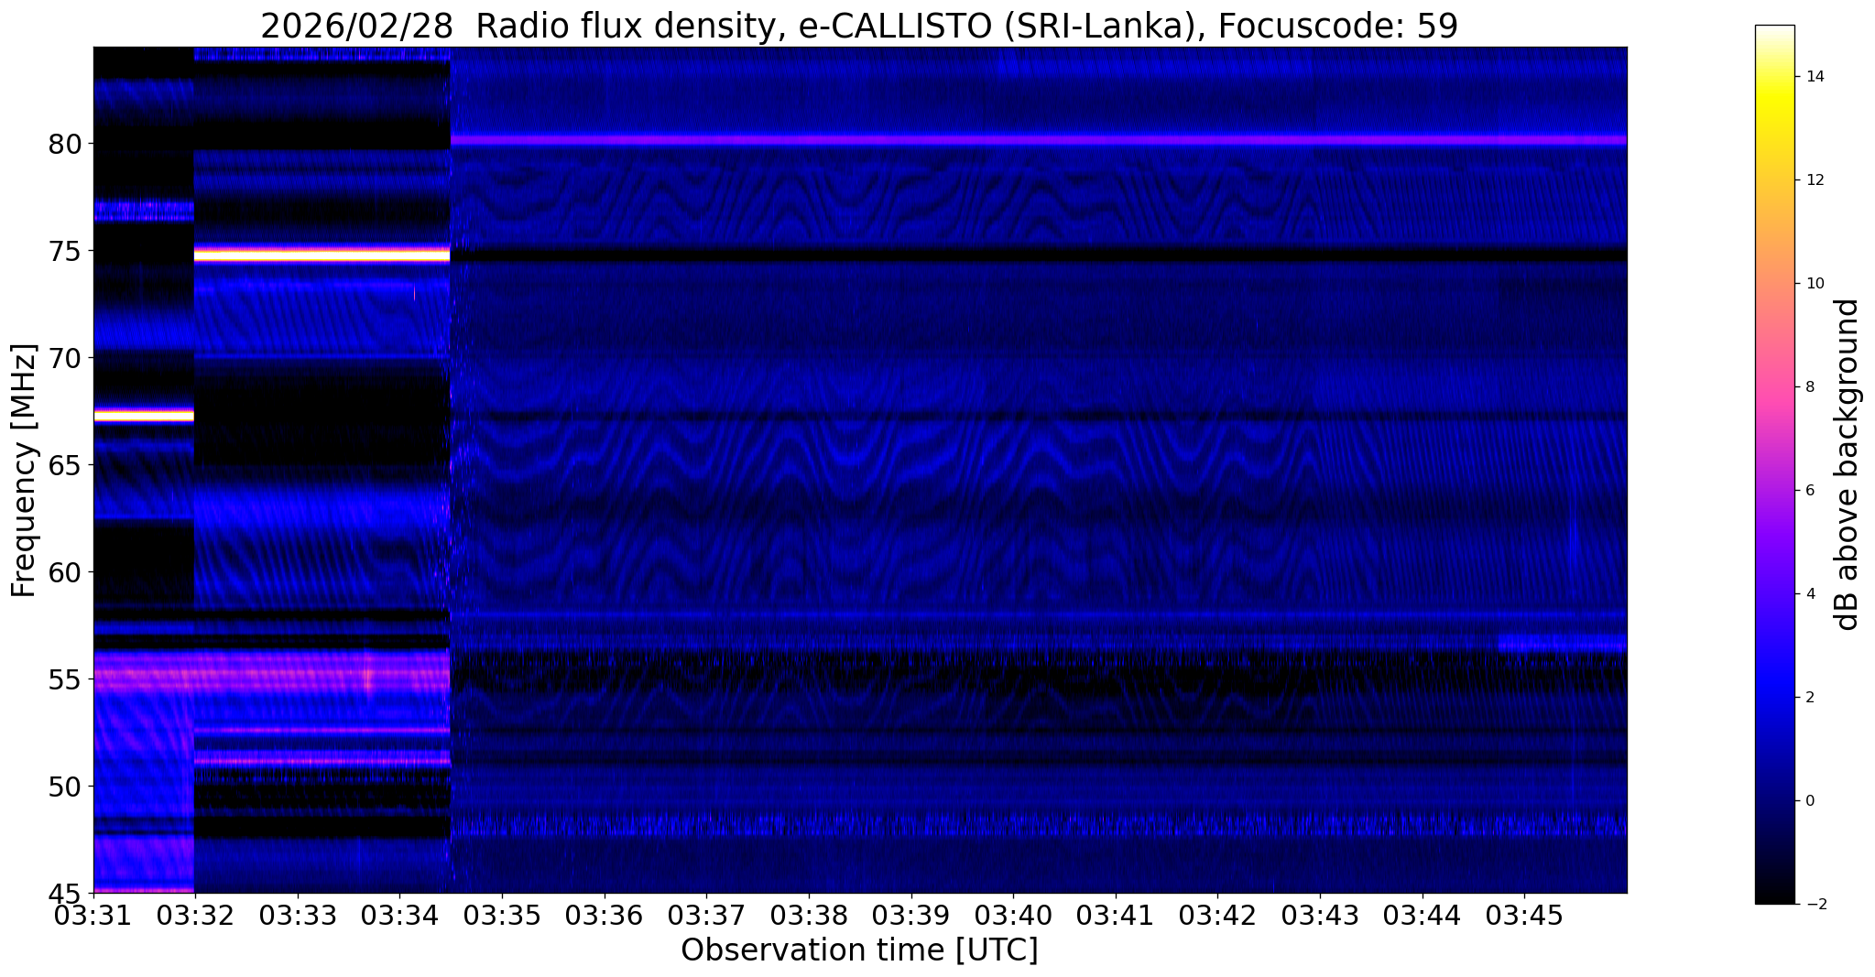Click the colorbar tick label 6
1875x977 pixels.
[x=1809, y=491]
